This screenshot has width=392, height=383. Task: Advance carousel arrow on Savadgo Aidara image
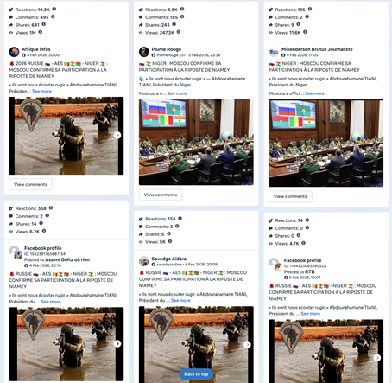click(247, 345)
